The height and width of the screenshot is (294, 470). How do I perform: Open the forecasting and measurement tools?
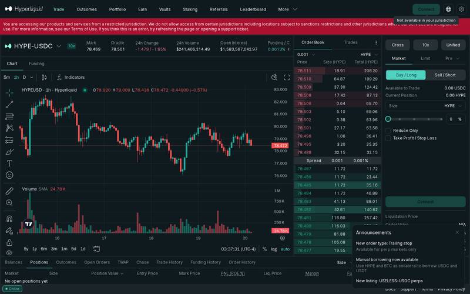9,140
